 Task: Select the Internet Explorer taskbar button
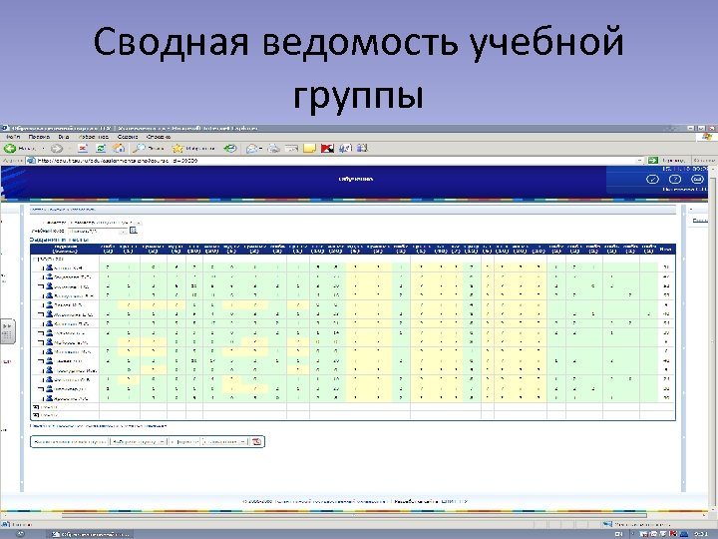tap(90, 534)
